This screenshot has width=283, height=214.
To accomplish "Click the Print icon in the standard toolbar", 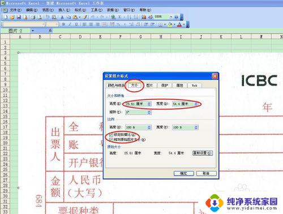I will point(33,17).
